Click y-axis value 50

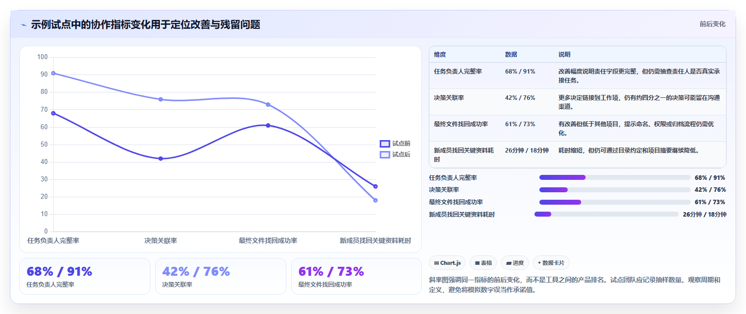tap(44, 145)
